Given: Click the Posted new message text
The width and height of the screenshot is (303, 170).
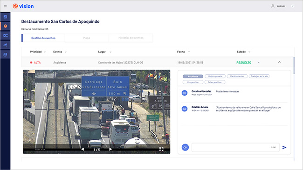Looking at the screenshot, I should tap(227, 92).
